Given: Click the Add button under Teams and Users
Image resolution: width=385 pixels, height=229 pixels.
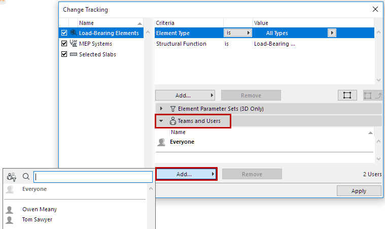Looking at the screenshot, I should [x=186, y=174].
